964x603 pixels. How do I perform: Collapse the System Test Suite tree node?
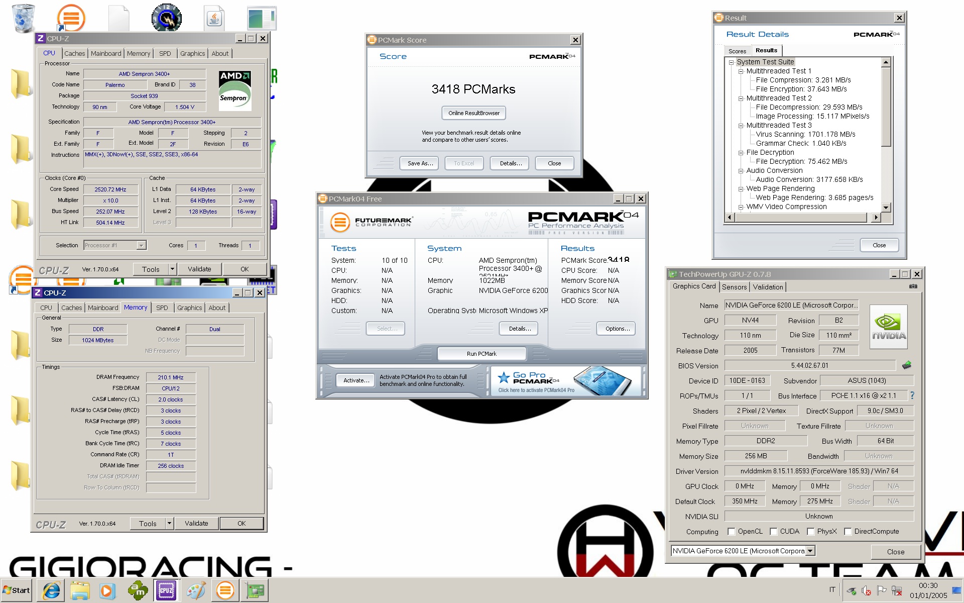[x=732, y=62]
